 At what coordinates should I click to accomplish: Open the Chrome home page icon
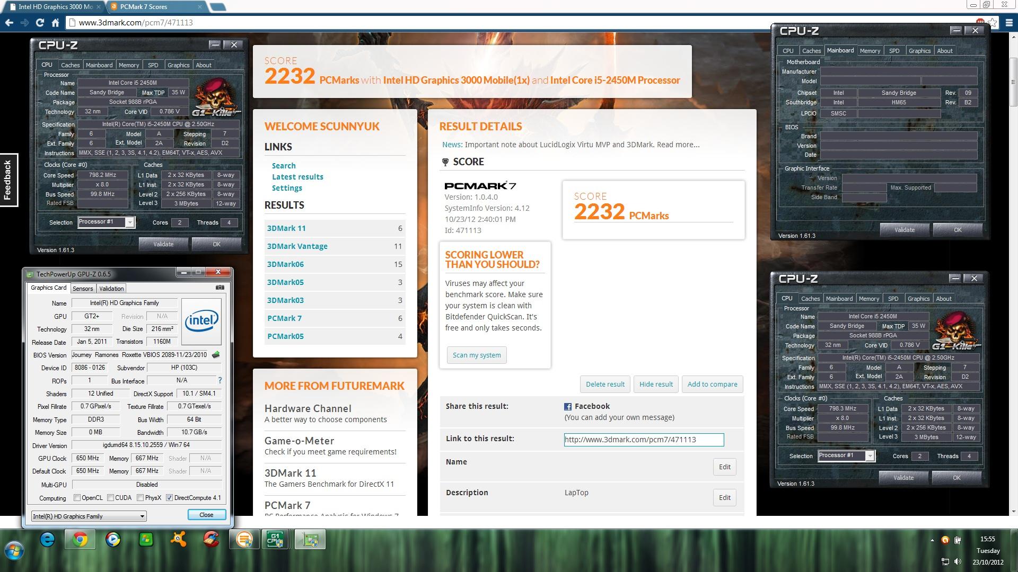55,23
